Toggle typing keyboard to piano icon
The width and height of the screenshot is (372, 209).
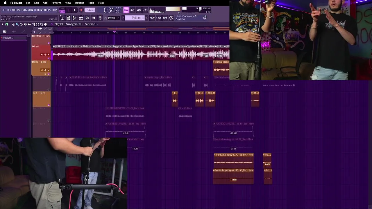point(126,10)
